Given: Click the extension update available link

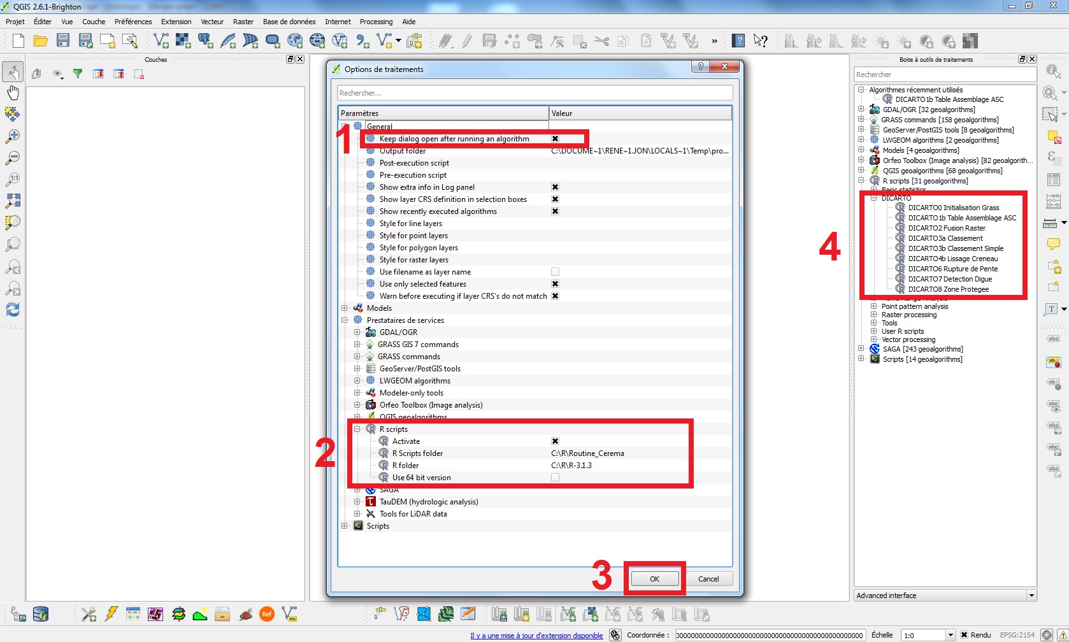Looking at the screenshot, I should (x=536, y=636).
